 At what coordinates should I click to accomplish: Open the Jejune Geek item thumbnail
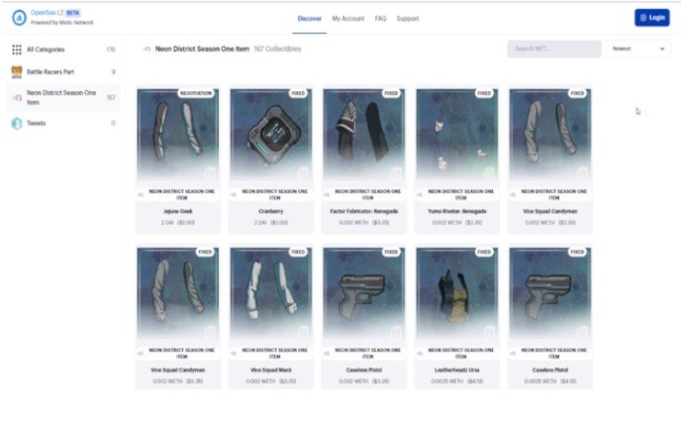(177, 135)
